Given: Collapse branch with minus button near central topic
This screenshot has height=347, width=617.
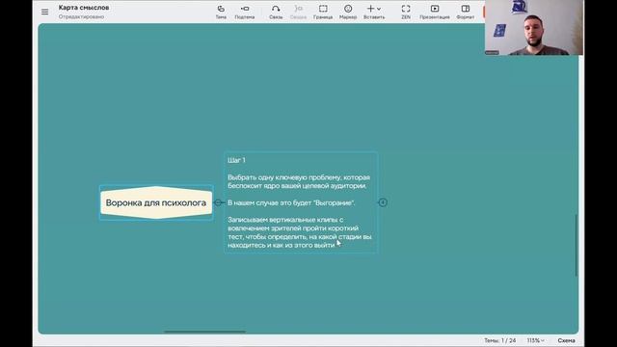Looking at the screenshot, I should click(218, 202).
